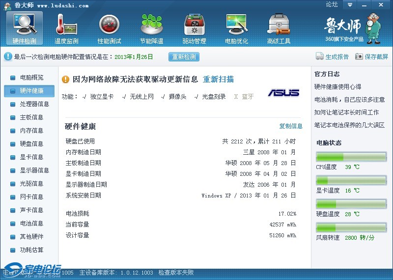Click the 复制信息 copy link
This screenshot has height=280, width=393.
pyautogui.click(x=291, y=126)
